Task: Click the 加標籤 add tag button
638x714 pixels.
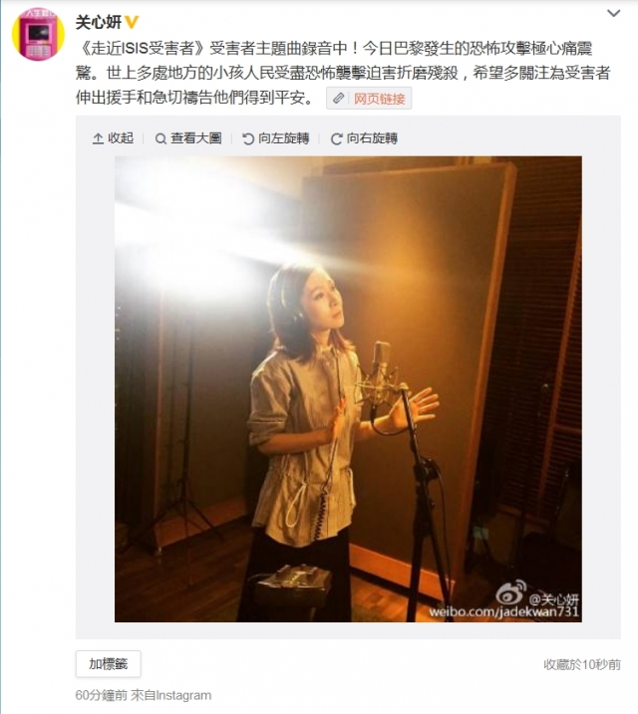Action: [109, 664]
